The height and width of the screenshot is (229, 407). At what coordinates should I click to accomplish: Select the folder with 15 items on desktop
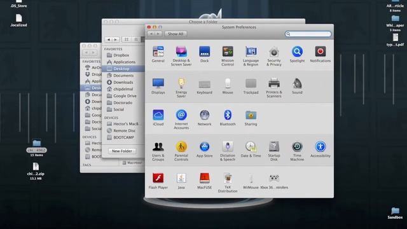click(37, 148)
